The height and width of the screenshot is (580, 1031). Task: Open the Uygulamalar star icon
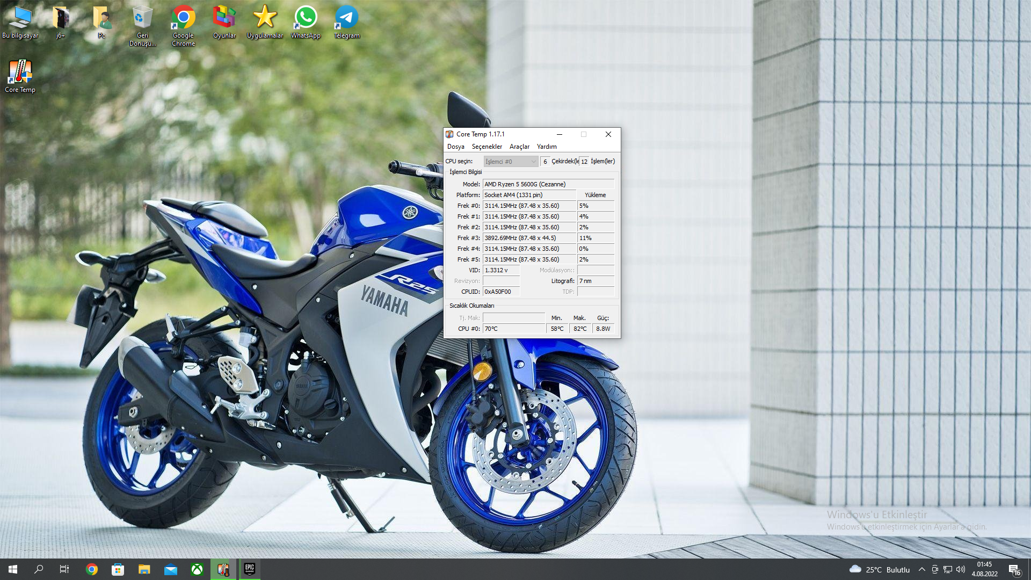(x=265, y=23)
